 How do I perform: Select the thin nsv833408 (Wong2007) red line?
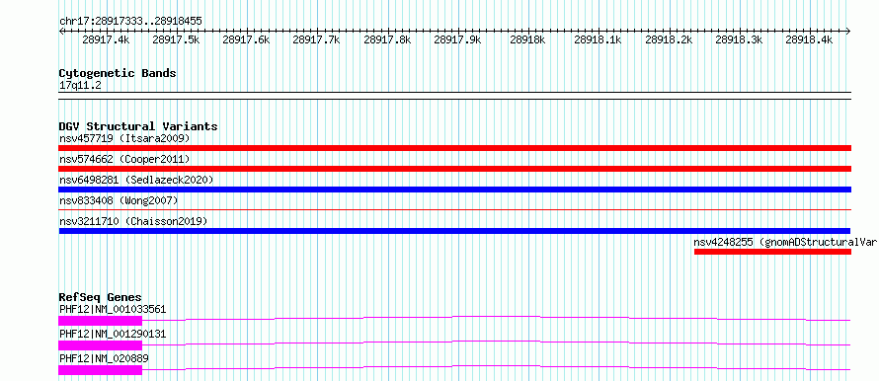click(454, 209)
